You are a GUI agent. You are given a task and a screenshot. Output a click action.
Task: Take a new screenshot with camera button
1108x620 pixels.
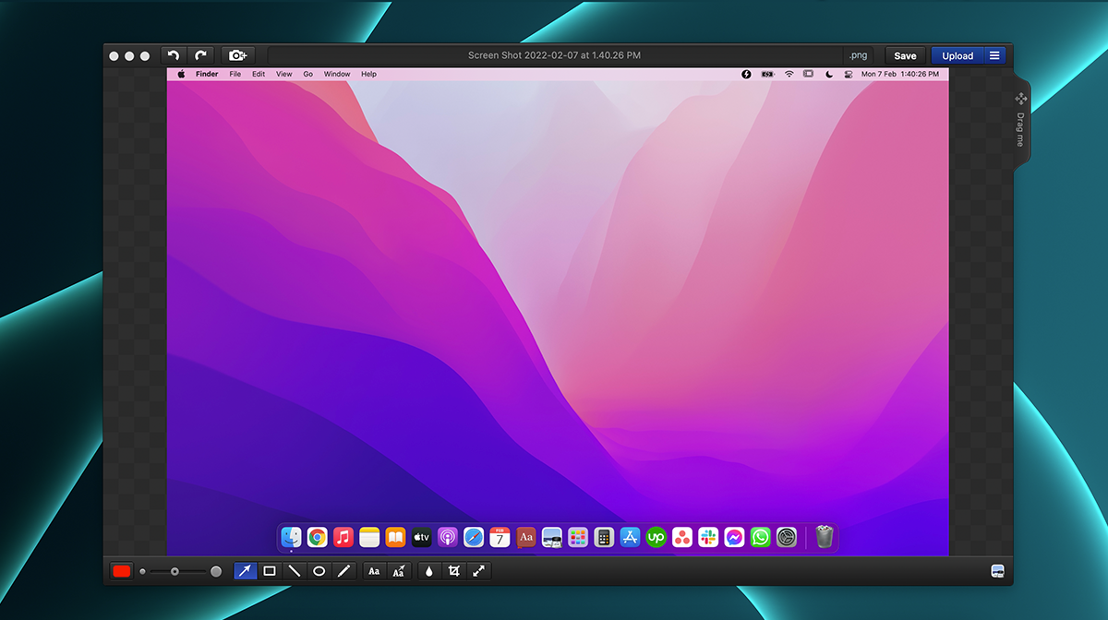point(237,55)
